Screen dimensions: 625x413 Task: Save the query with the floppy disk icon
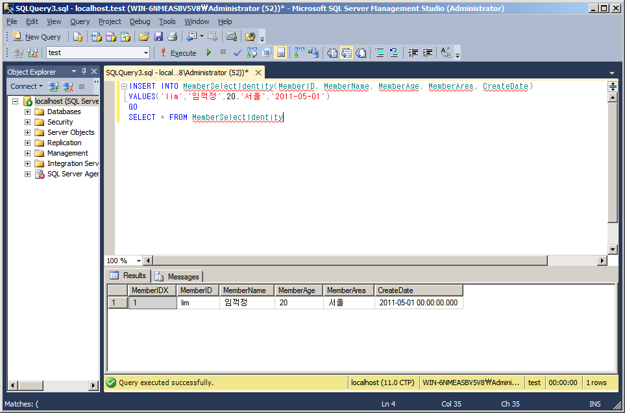pos(158,37)
